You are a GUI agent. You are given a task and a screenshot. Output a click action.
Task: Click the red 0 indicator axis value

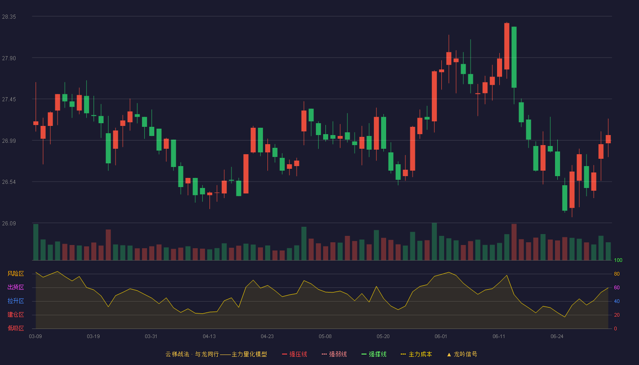(x=615, y=328)
